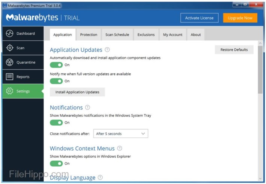Click help icon beside Windows Context Menus
The height and width of the screenshot is (184, 266).
pos(119,148)
